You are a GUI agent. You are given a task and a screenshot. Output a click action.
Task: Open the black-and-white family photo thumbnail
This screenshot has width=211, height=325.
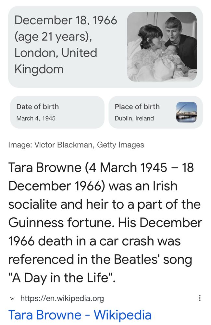point(162,46)
